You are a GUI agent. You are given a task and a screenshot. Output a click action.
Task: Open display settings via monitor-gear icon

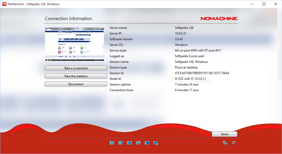click(156, 143)
